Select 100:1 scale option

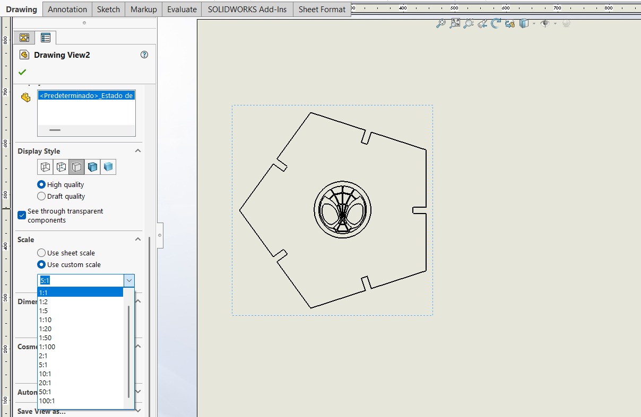[x=80, y=401]
